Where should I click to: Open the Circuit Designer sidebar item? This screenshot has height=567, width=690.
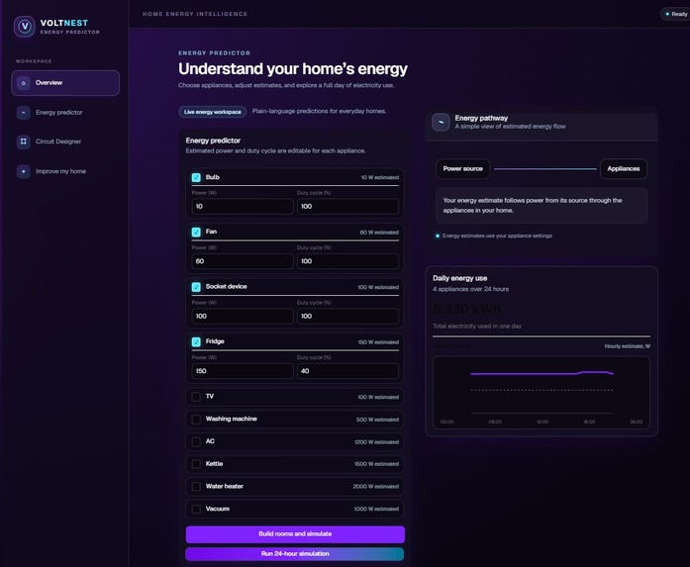point(65,142)
